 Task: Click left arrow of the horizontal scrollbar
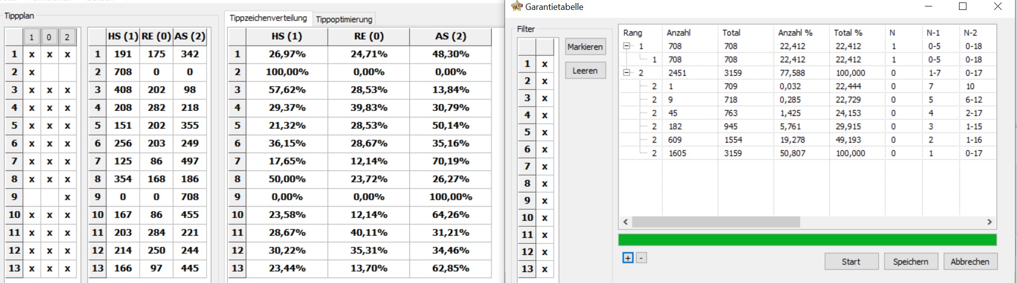coord(625,222)
